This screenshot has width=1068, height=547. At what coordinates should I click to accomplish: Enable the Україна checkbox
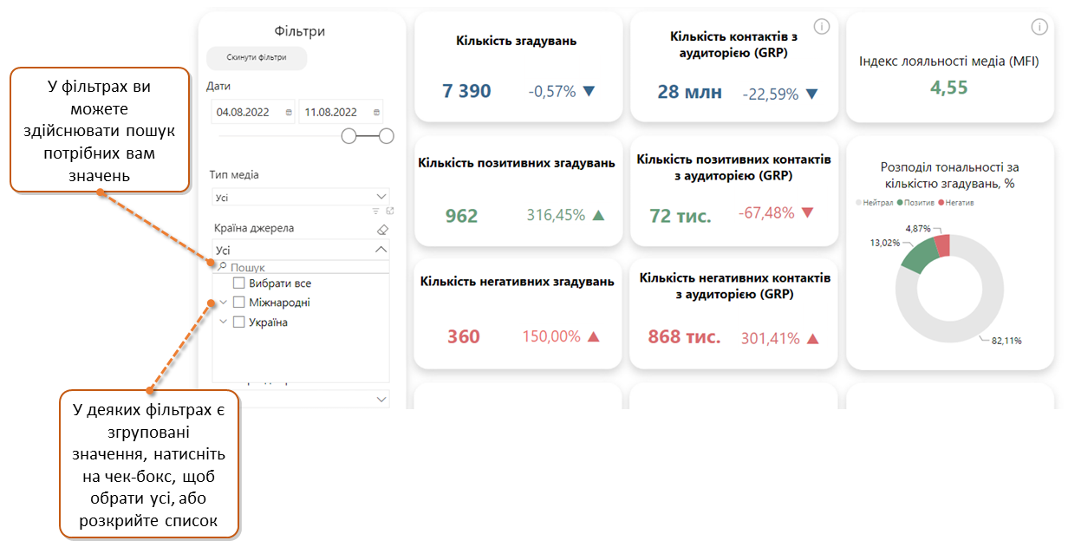coord(239,322)
